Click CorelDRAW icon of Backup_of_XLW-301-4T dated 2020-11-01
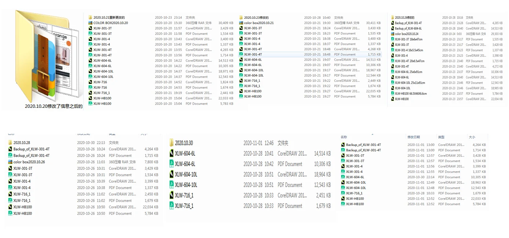Screen dimensions: 509x238 point(343,145)
